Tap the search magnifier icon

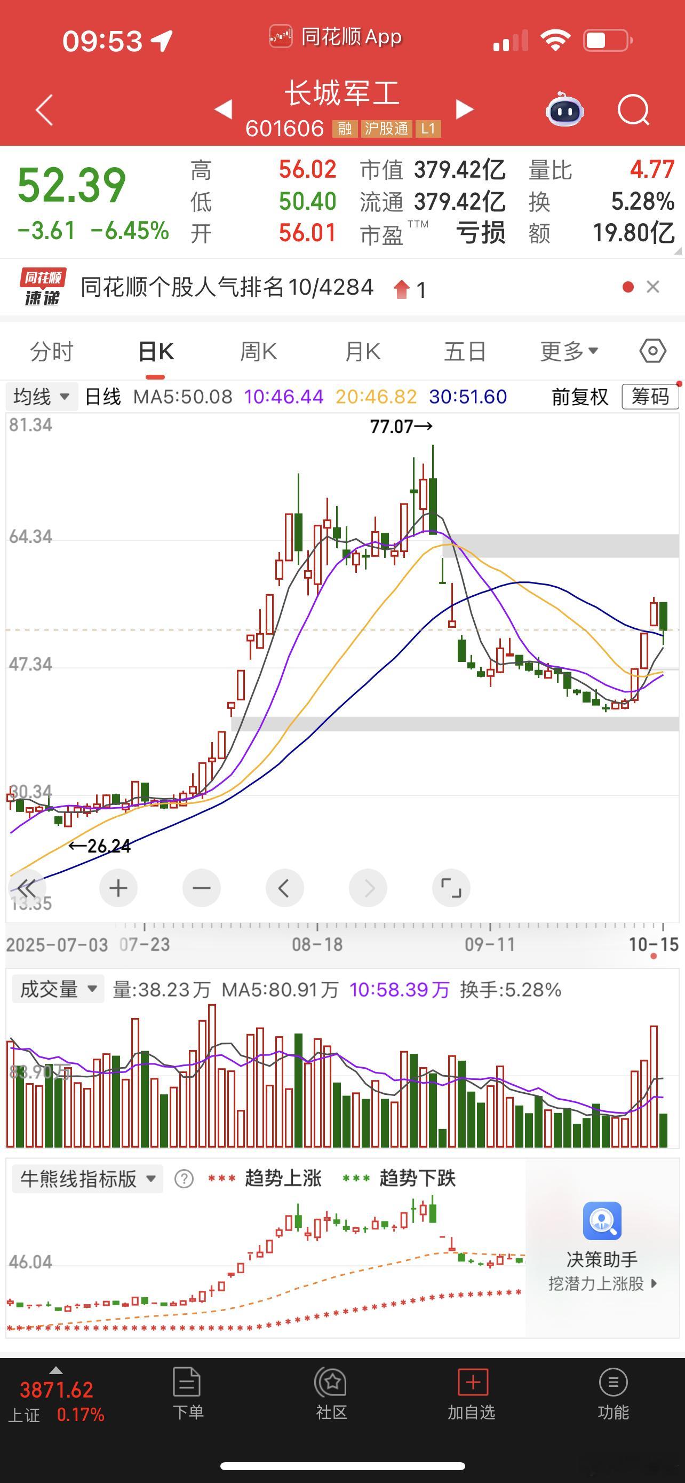(633, 109)
